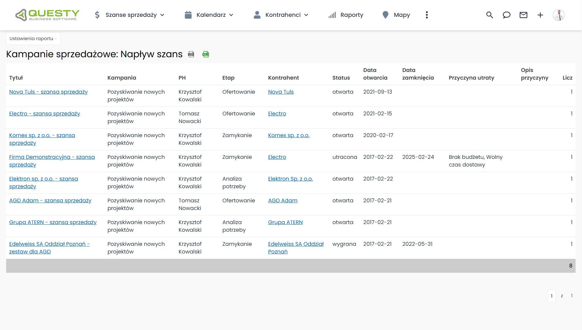The height and width of the screenshot is (330, 582).
Task: Click the report title Kampanie sprzedażowe: Napływ szans
Action: (94, 54)
